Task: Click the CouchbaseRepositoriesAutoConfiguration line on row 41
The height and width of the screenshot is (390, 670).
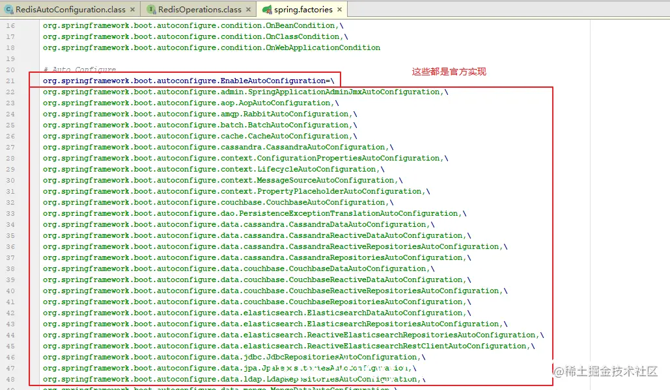Action: click(x=257, y=302)
